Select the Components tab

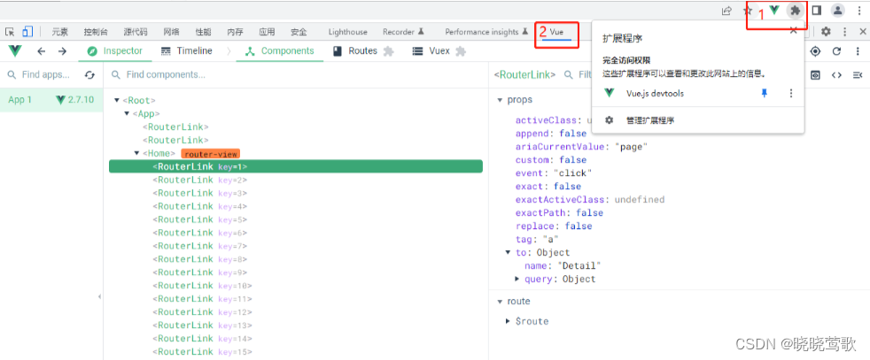[280, 51]
